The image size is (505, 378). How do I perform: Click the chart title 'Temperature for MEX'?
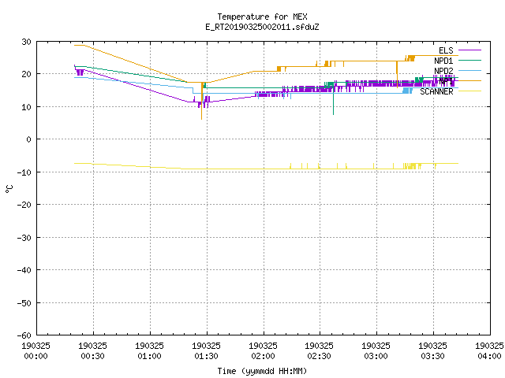tap(262, 17)
